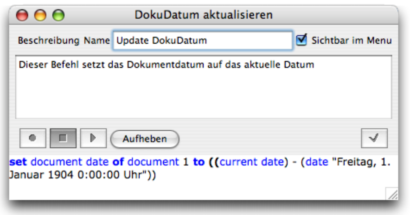
Task: Click the 'set' keyword in the script
Action: 18,162
